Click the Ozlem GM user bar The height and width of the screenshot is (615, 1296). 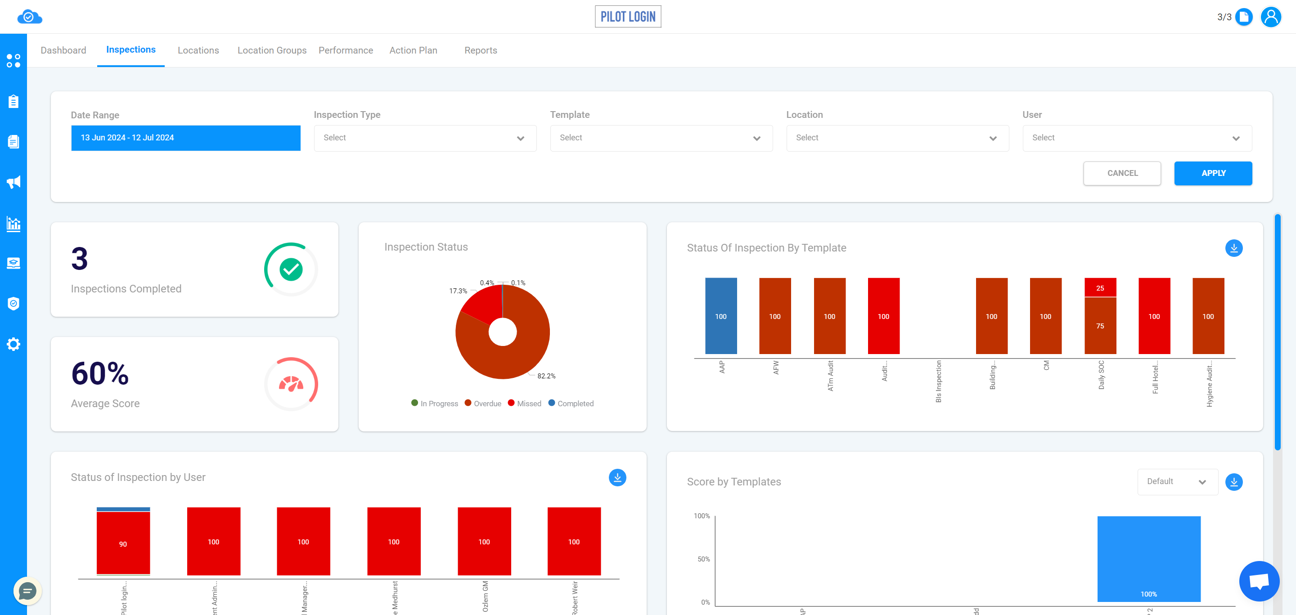point(484,541)
